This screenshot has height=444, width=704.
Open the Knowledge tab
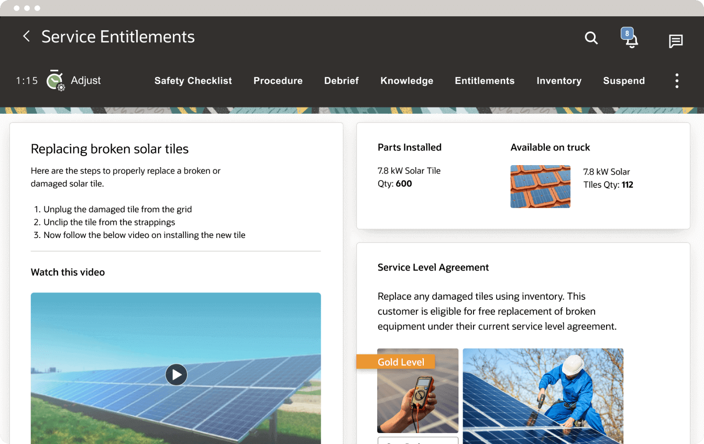(x=407, y=80)
